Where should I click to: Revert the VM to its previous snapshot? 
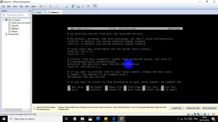click(x=62, y=6)
